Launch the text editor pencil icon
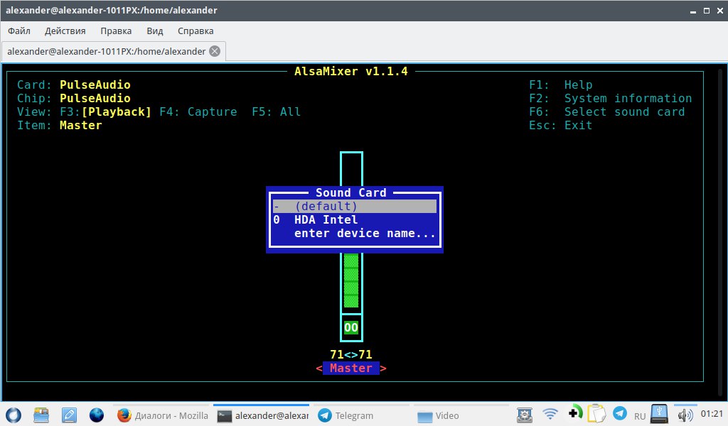Screen dimensions: 728x426 click(x=69, y=415)
